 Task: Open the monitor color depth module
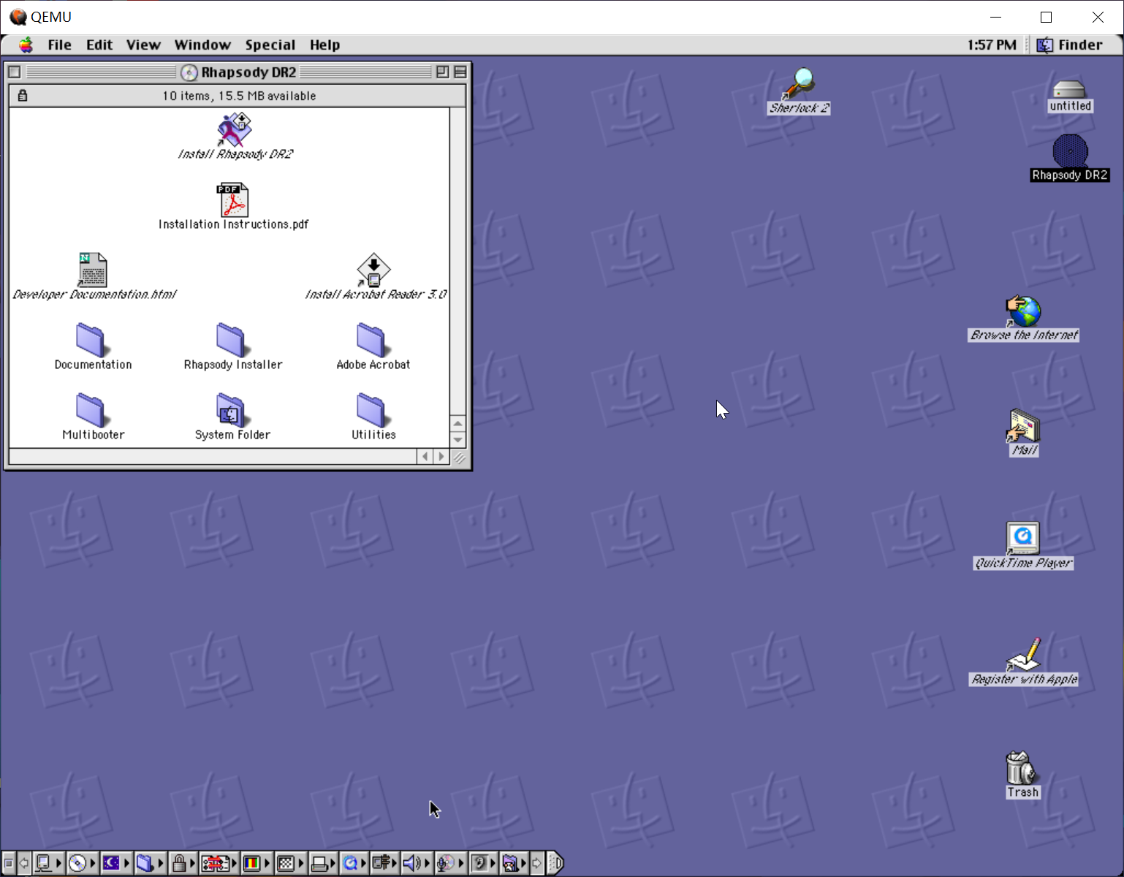(256, 863)
